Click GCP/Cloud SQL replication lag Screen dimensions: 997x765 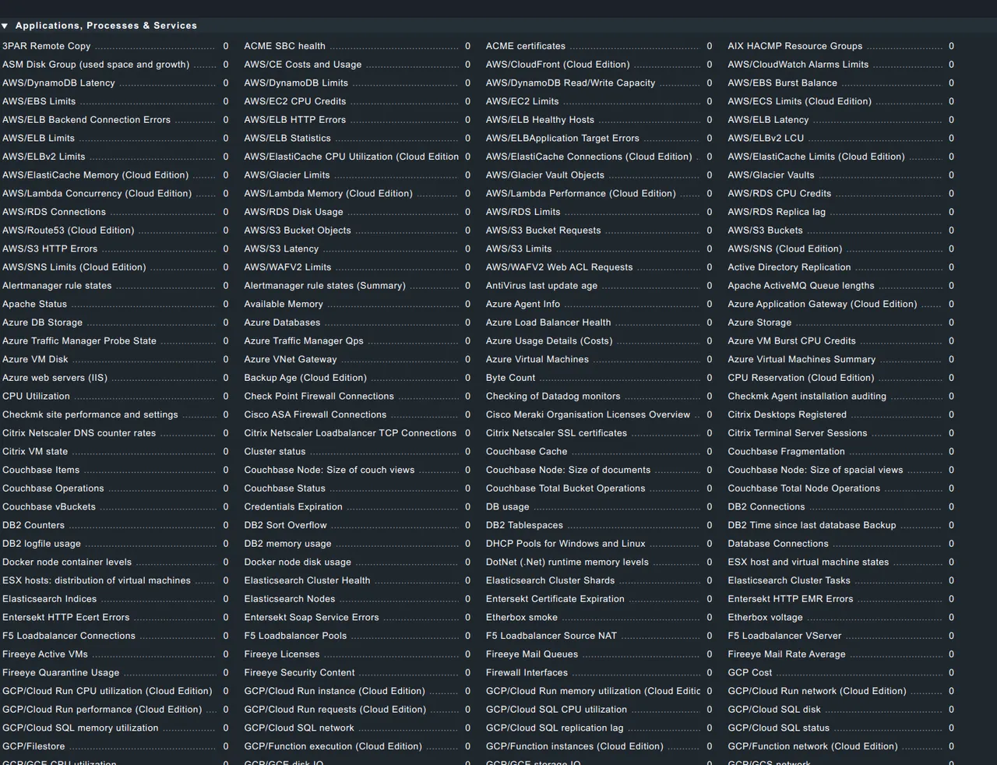point(555,728)
